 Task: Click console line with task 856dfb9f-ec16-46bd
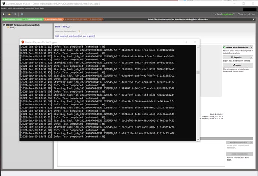[x=97, y=95]
